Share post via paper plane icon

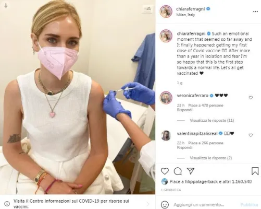pyautogui.click(x=191, y=171)
